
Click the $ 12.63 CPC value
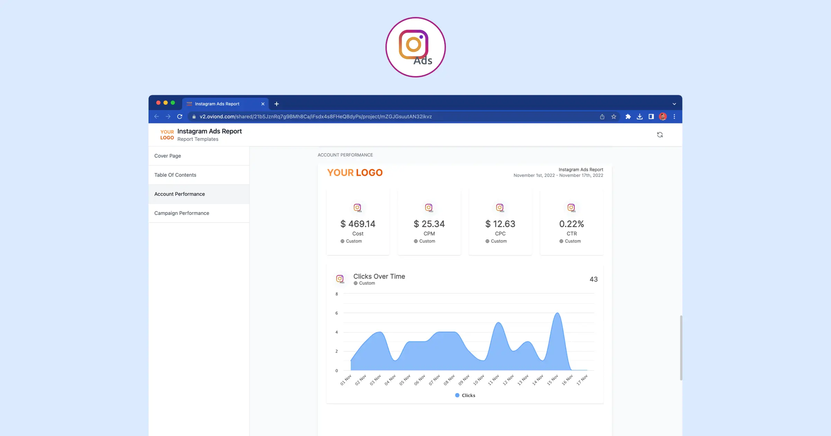click(500, 224)
